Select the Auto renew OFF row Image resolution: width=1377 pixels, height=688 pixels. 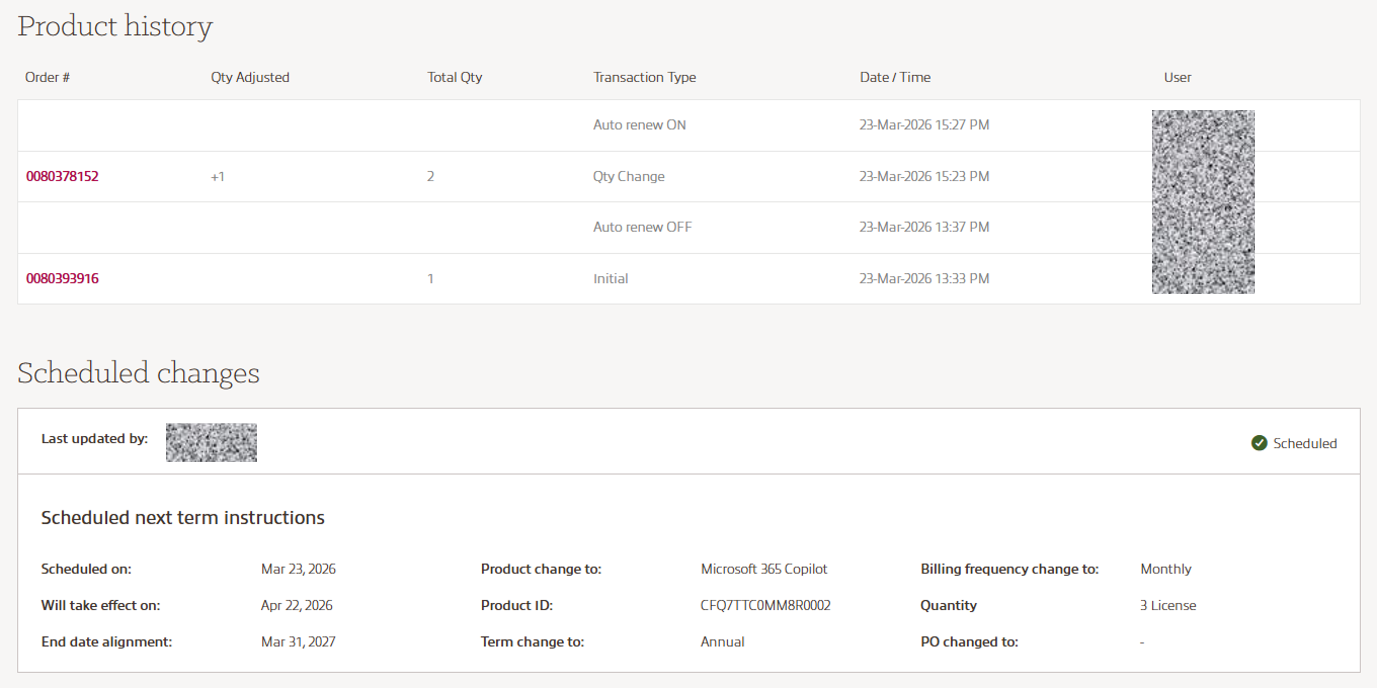click(642, 226)
